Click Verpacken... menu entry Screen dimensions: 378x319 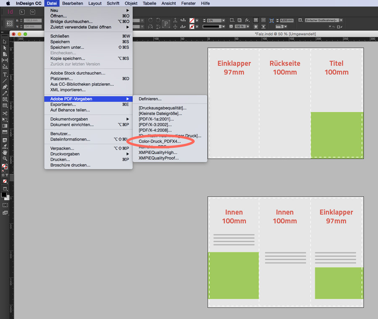(89, 148)
